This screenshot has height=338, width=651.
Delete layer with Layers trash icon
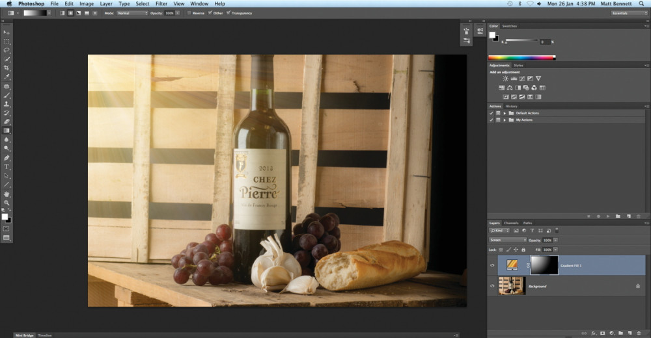pos(639,333)
